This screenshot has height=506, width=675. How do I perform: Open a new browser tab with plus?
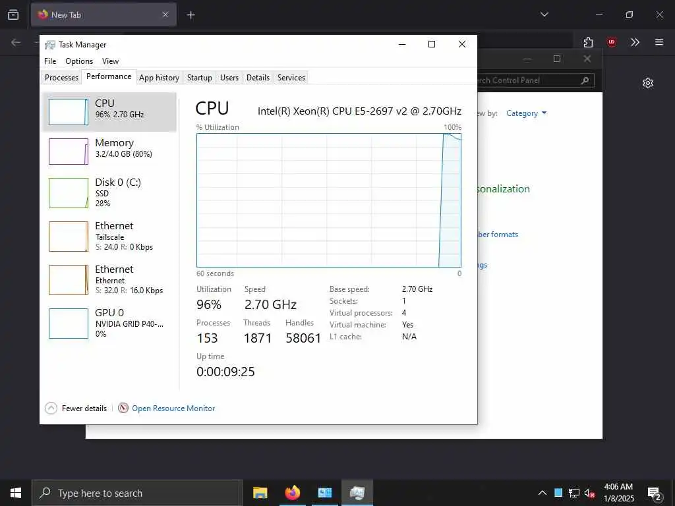click(x=191, y=15)
